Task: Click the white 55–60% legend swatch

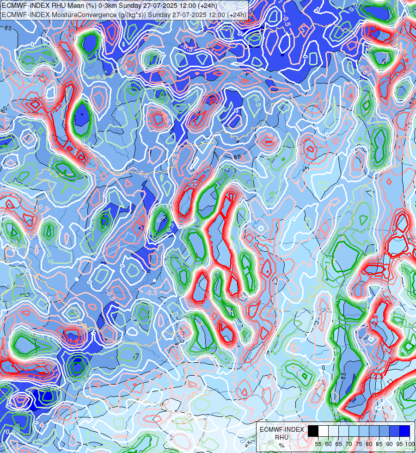Action: point(324,431)
